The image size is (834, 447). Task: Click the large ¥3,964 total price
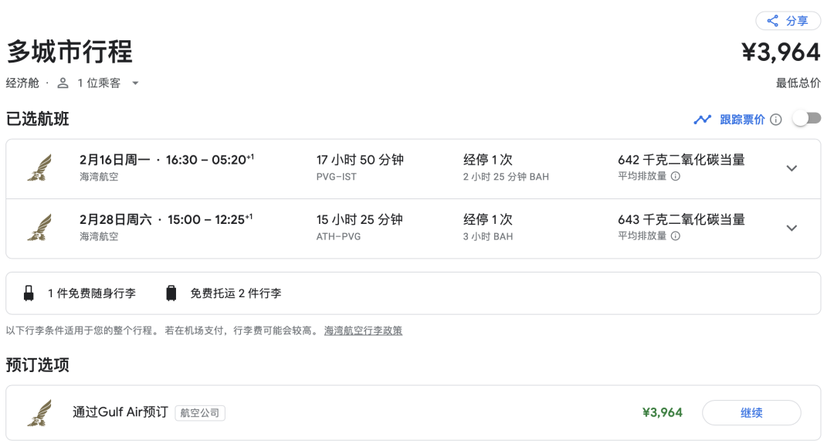pos(781,52)
